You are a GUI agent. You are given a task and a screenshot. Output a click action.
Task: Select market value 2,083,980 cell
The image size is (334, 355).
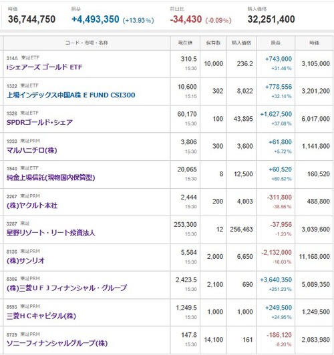315,340
